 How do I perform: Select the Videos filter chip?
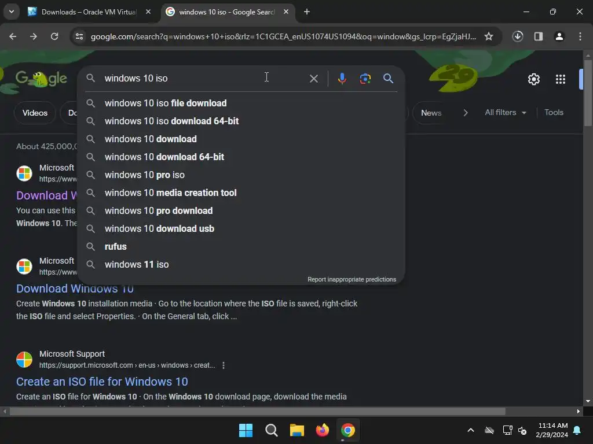[x=35, y=113]
